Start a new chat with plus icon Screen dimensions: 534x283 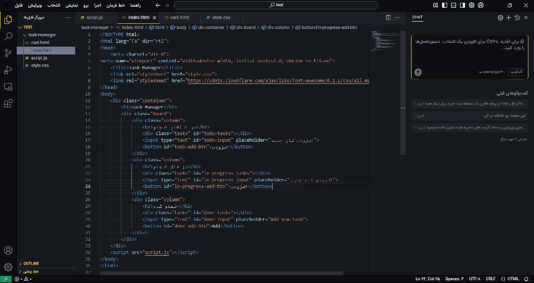click(x=509, y=18)
